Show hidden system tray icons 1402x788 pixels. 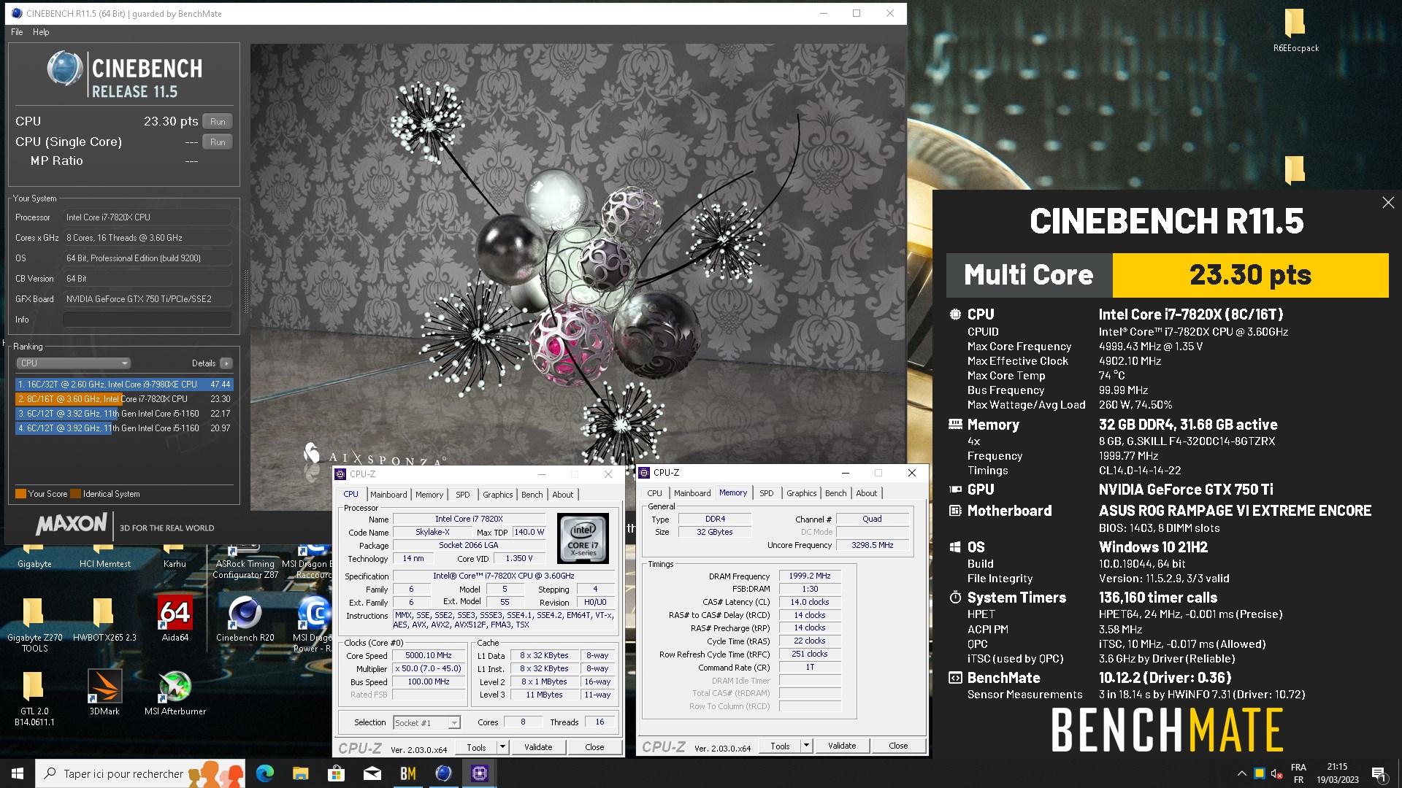pos(1241,773)
